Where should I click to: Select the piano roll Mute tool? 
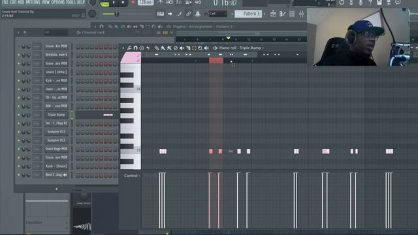click(x=182, y=48)
